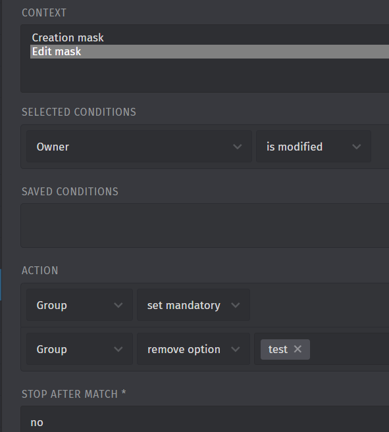
Task: Click the chevron of the second action Group selector
Action: click(x=118, y=349)
